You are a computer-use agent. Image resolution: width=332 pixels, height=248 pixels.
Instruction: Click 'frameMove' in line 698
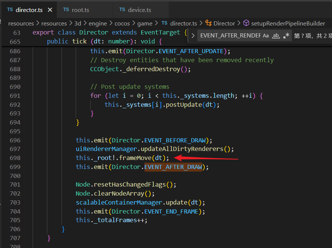(135, 158)
